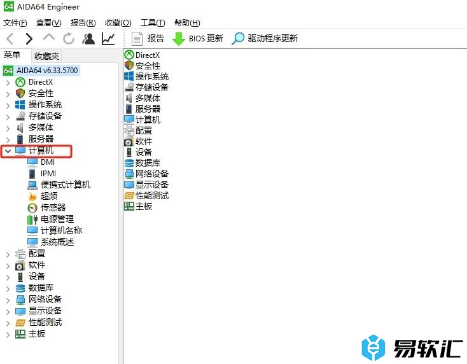The image size is (467, 364).
Task: Expand the 网络设备 tree node
Action: (8, 300)
